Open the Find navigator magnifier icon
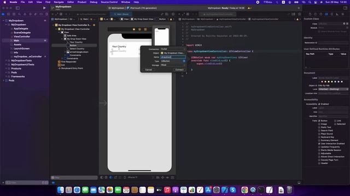350x196 pixels. click(20, 14)
